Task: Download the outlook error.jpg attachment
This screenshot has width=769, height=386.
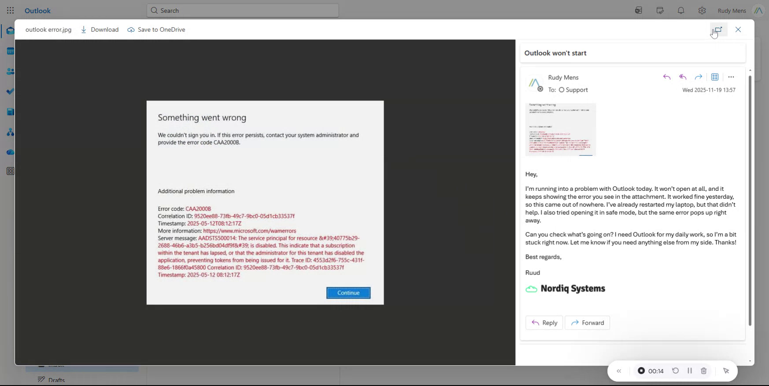Action: [x=100, y=30]
